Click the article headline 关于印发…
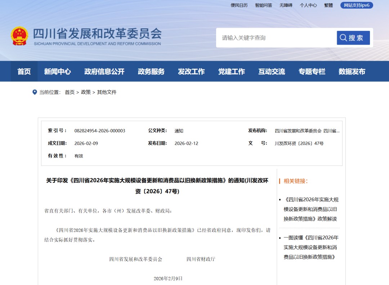This screenshot has width=389, height=285. pyautogui.click(x=157, y=186)
